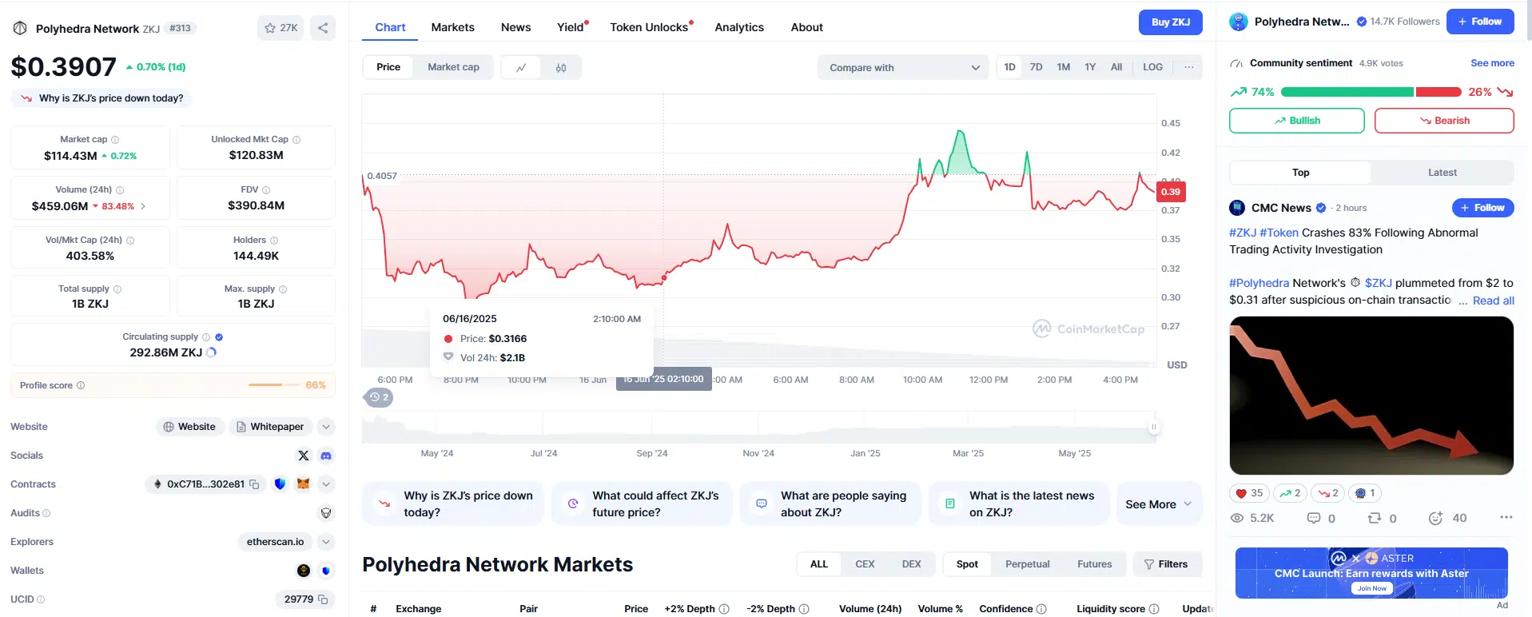
Task: Open Polyhedra Discord social link
Action: tap(326, 456)
